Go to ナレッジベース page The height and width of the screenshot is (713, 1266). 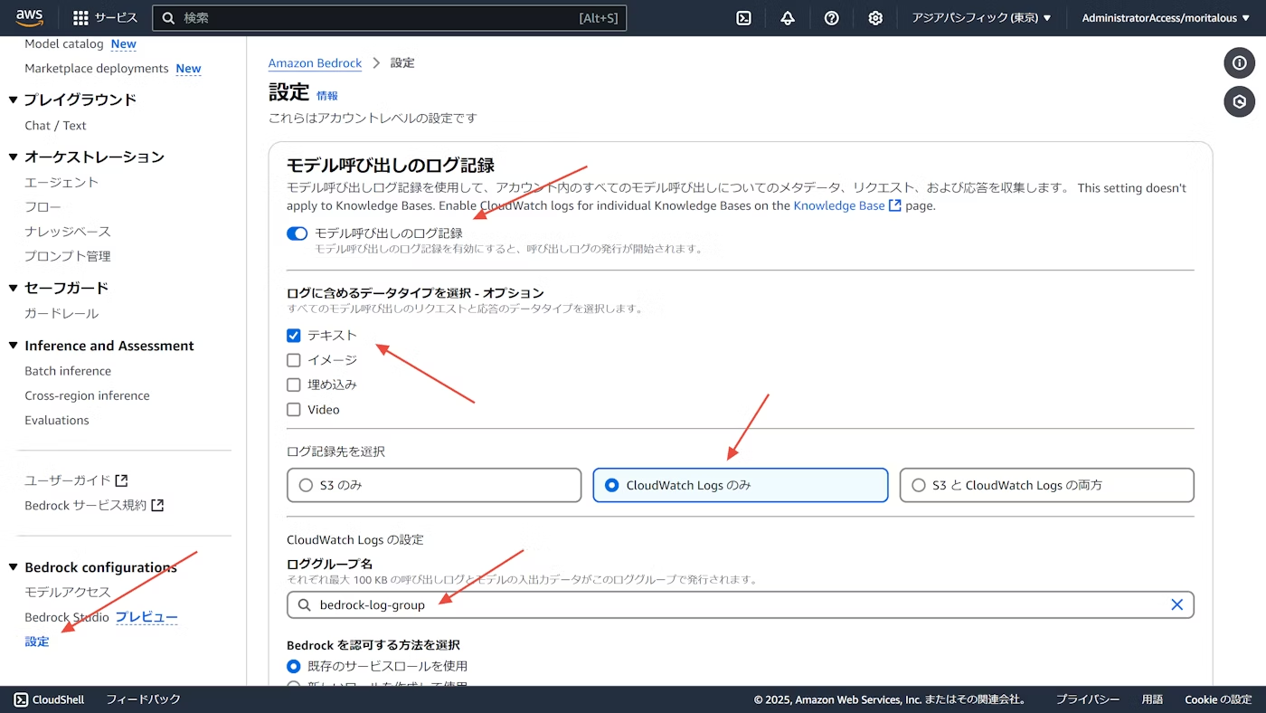(x=68, y=232)
